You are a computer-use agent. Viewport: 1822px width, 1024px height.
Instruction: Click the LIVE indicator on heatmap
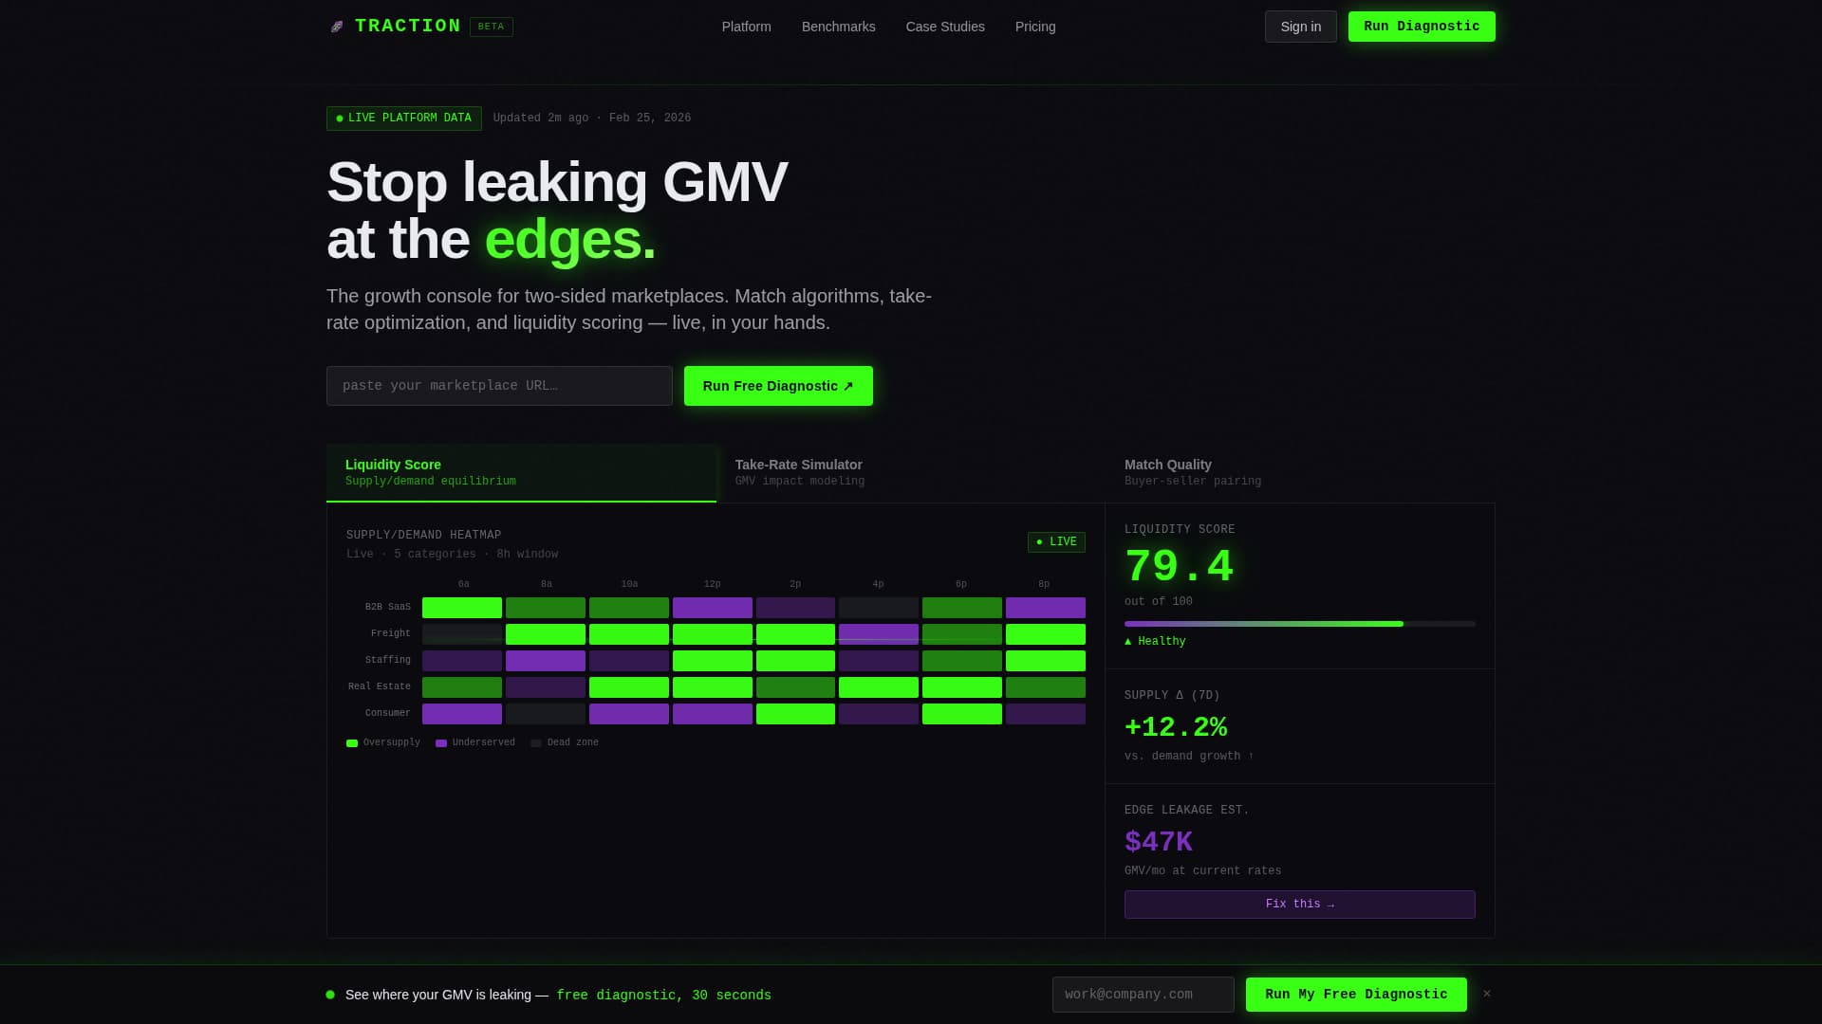coord(1056,542)
